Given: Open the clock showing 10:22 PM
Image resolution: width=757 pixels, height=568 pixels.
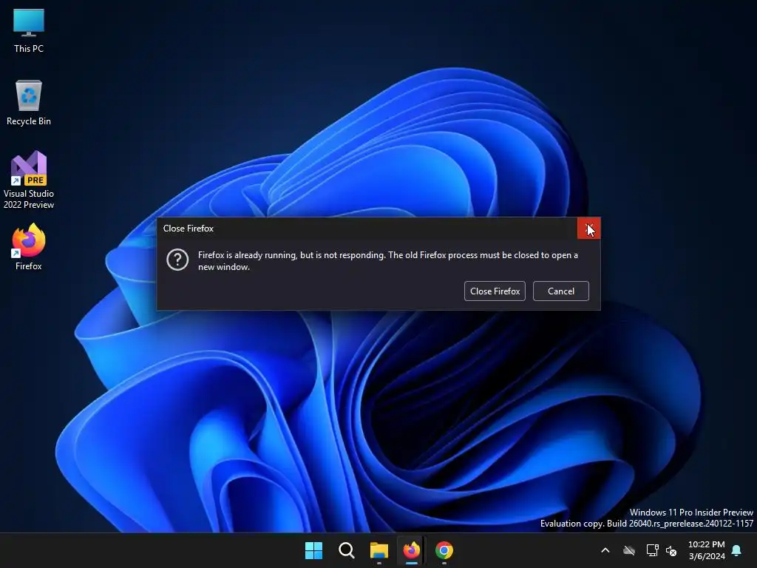Looking at the screenshot, I should pos(707,550).
